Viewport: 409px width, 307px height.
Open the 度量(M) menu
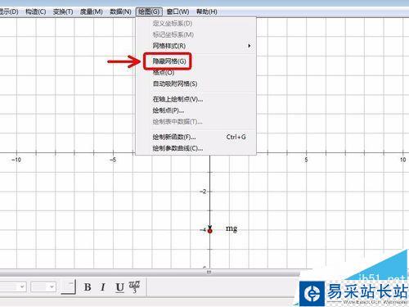[x=92, y=11]
